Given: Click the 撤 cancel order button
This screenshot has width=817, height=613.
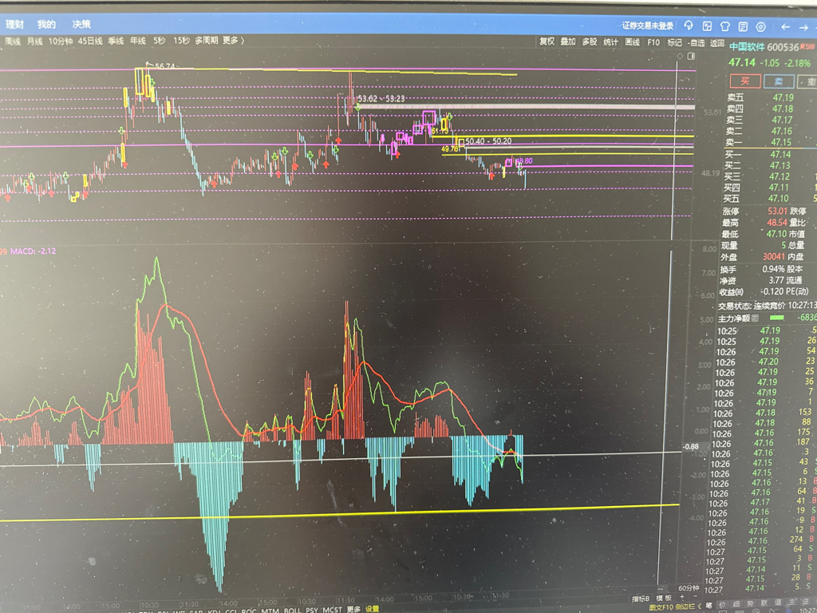Looking at the screenshot, I should 808,82.
